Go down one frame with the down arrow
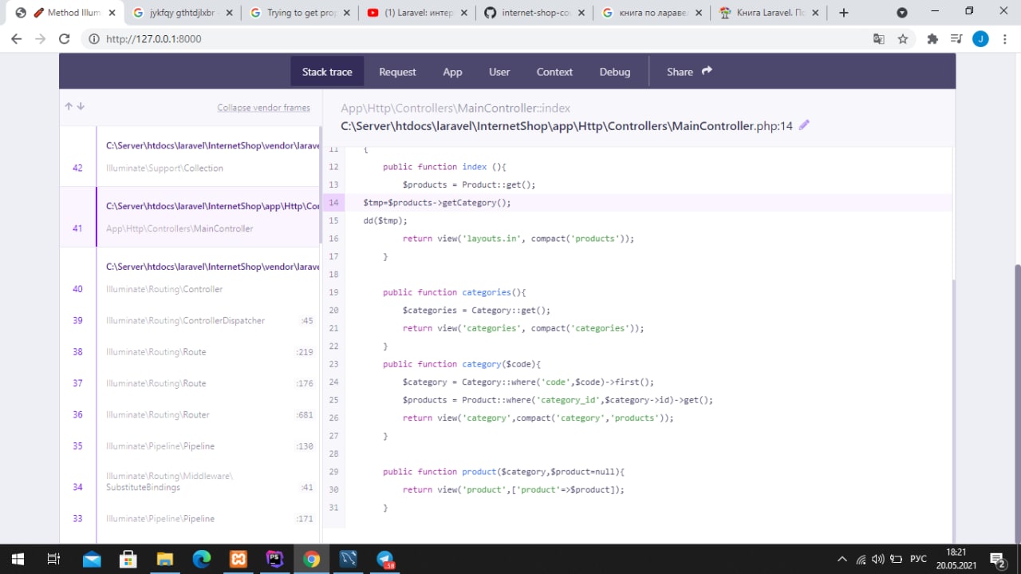This screenshot has height=574, width=1021. click(x=81, y=106)
